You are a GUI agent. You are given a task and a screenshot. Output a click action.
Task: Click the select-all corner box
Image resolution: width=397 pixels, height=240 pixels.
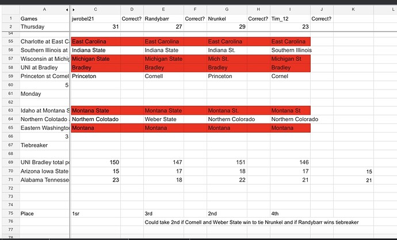[x=9, y=10]
